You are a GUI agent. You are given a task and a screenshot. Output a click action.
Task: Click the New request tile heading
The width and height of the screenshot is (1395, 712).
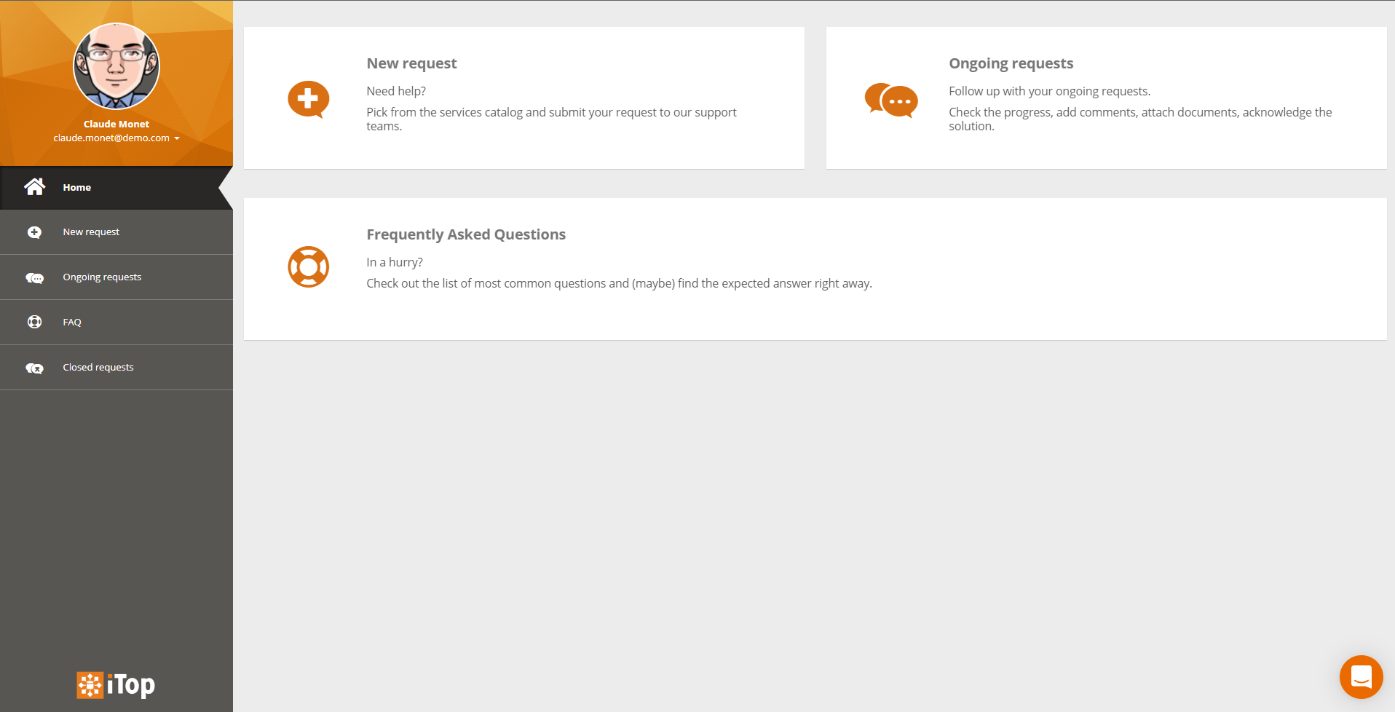(x=411, y=63)
